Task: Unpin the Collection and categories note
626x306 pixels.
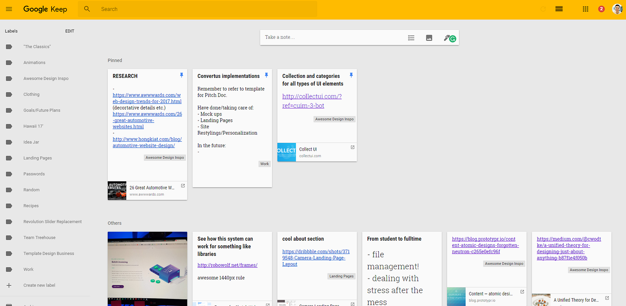Action: [351, 75]
